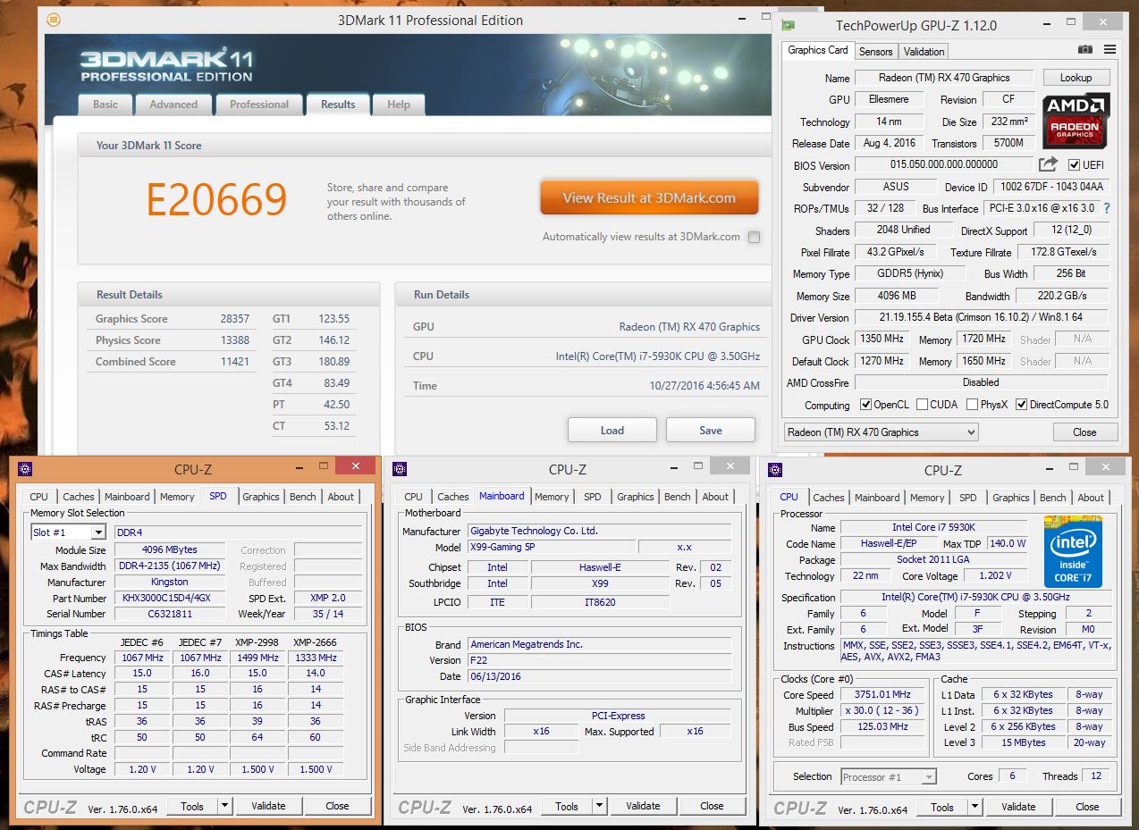Open Bench tab in the Mainboard CPU-Z window
The height and width of the screenshot is (830, 1139).
pyautogui.click(x=678, y=497)
